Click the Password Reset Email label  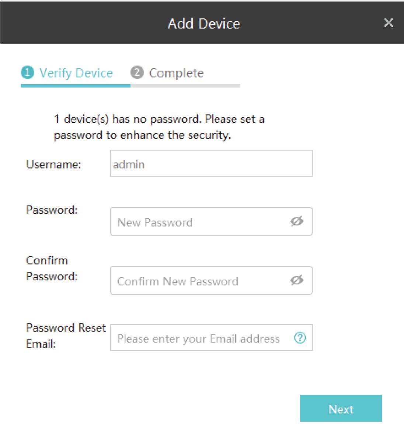tap(66, 335)
